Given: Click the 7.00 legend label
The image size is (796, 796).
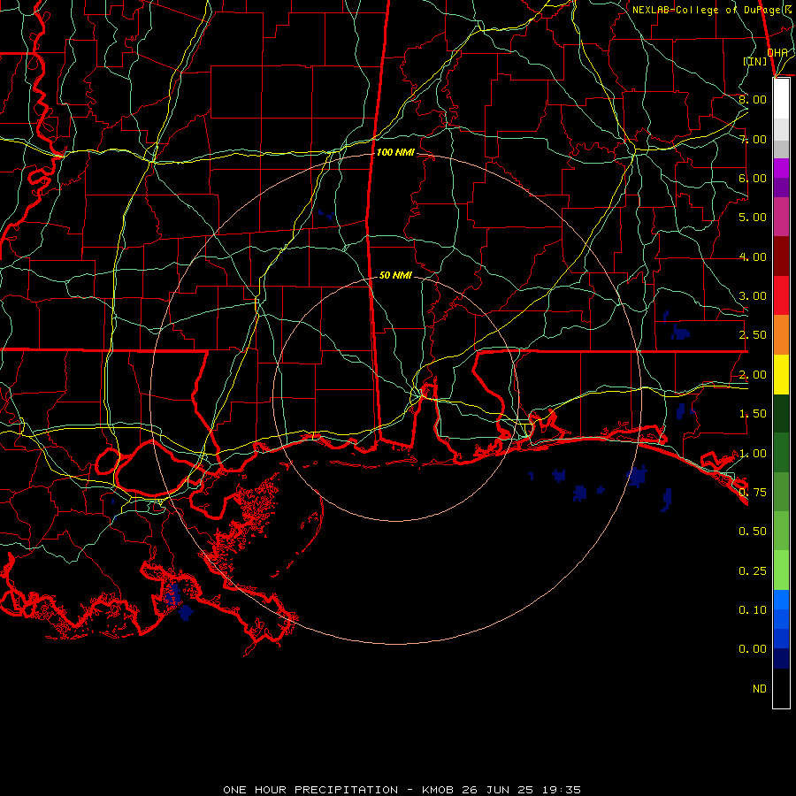Looking at the screenshot, I should click(x=753, y=139).
